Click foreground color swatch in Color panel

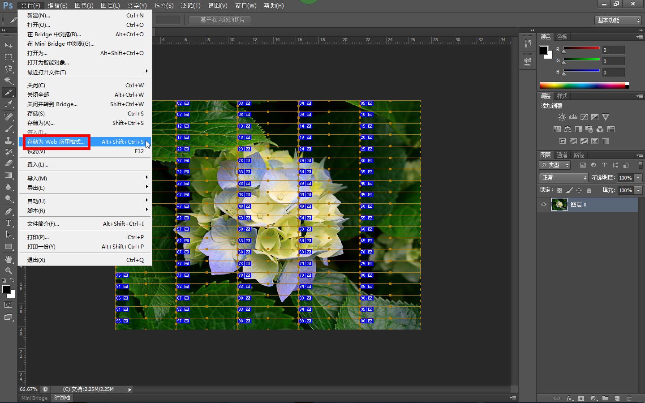click(x=544, y=50)
